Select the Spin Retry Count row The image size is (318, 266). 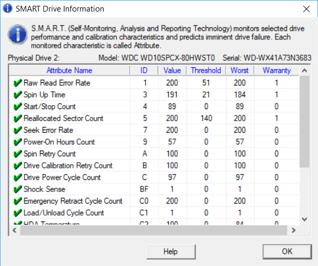click(x=154, y=154)
